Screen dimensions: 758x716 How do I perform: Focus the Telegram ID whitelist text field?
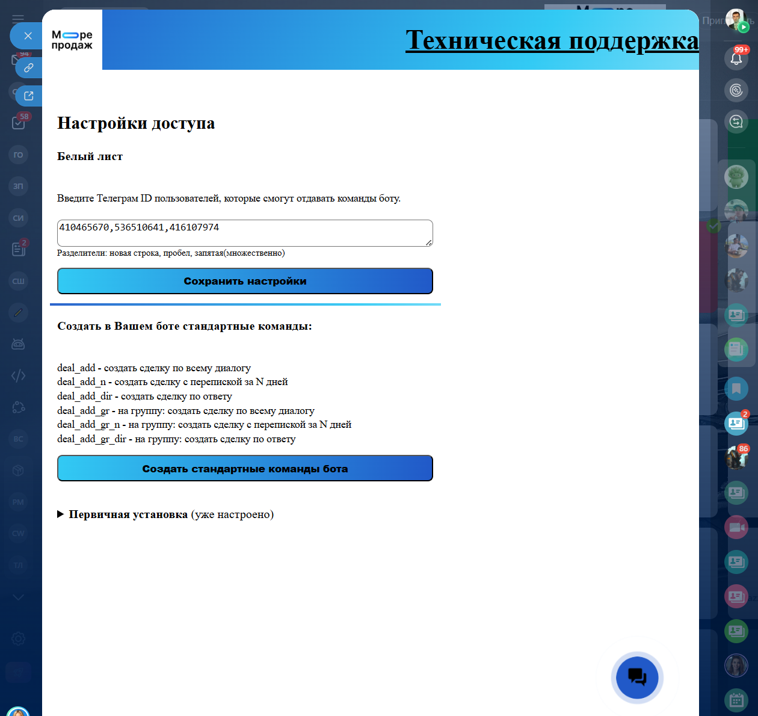pyautogui.click(x=245, y=233)
